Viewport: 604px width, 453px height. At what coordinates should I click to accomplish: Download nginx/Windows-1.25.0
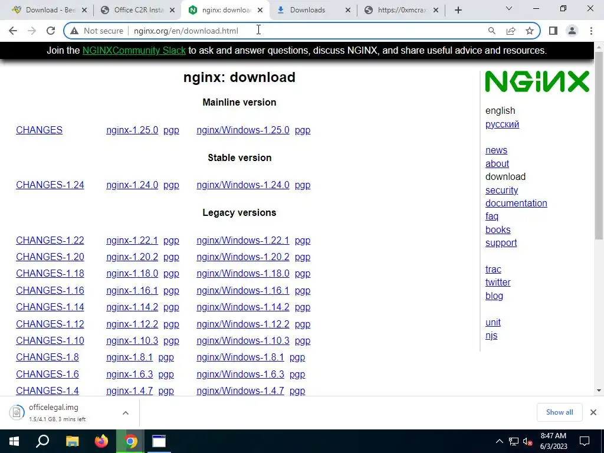tap(243, 130)
